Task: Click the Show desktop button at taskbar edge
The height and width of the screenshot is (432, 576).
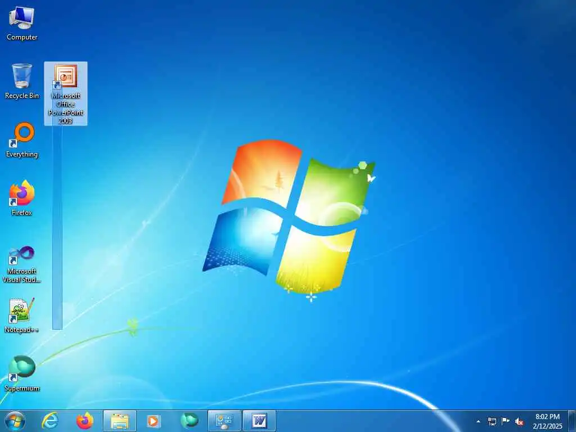Action: [x=571, y=421]
